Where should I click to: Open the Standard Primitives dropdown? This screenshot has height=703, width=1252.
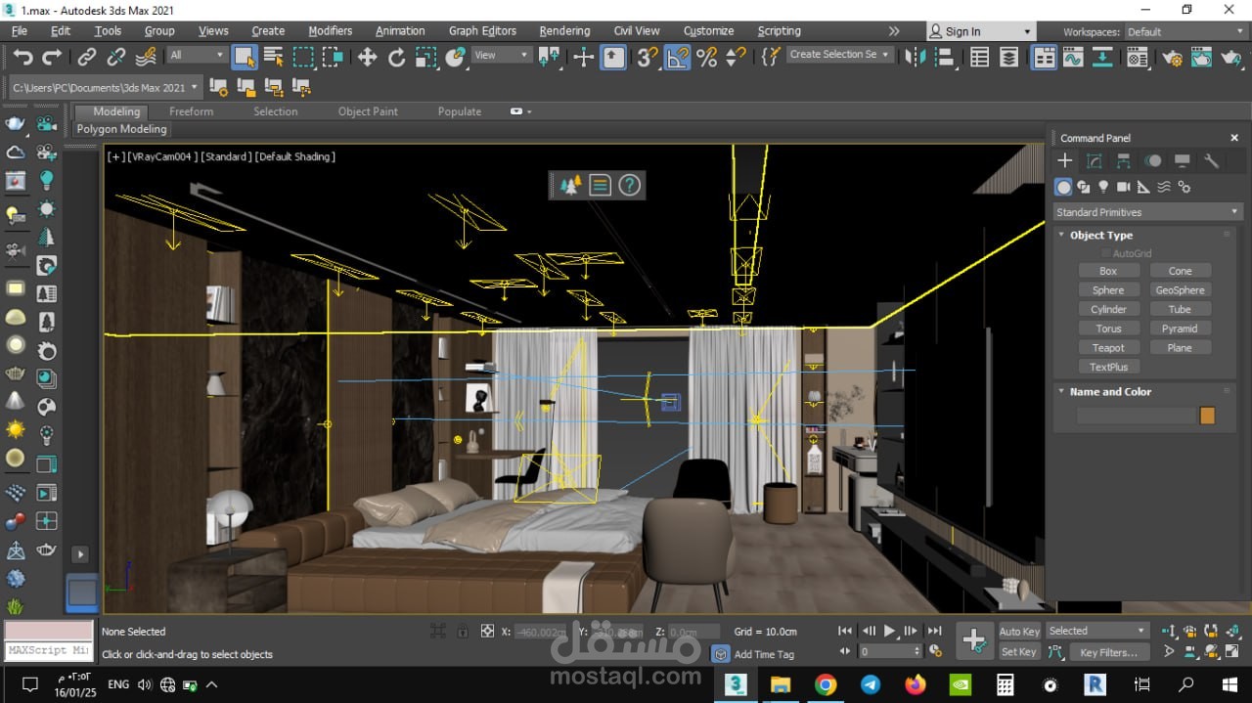coord(1147,212)
